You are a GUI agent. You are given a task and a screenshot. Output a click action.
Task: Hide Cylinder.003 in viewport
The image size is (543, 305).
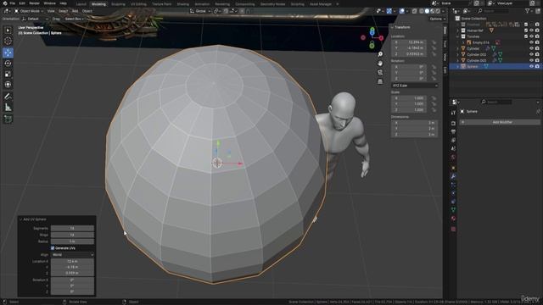[531, 60]
